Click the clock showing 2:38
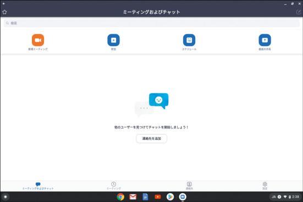Image resolution: width=303 pixels, height=202 pixels. (x=296, y=197)
